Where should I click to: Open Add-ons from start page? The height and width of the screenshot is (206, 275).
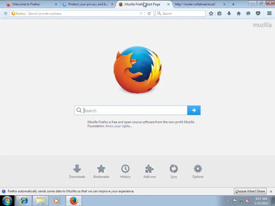point(150,171)
